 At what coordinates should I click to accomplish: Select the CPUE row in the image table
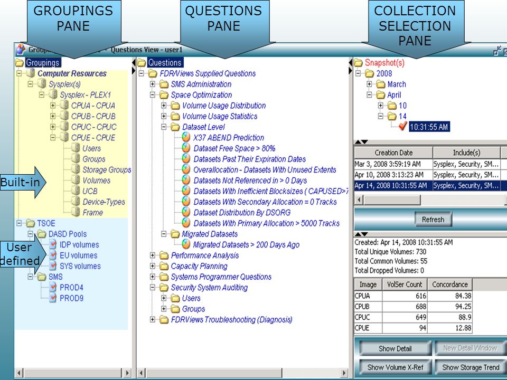[x=413, y=328]
